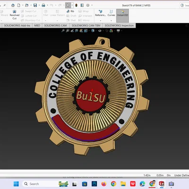Click the help question mark search box
Screen dimensions: 189x189
184,5
